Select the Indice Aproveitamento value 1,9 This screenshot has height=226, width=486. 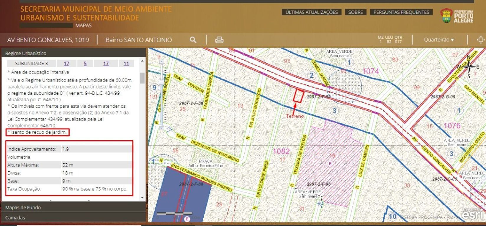[x=66, y=149]
